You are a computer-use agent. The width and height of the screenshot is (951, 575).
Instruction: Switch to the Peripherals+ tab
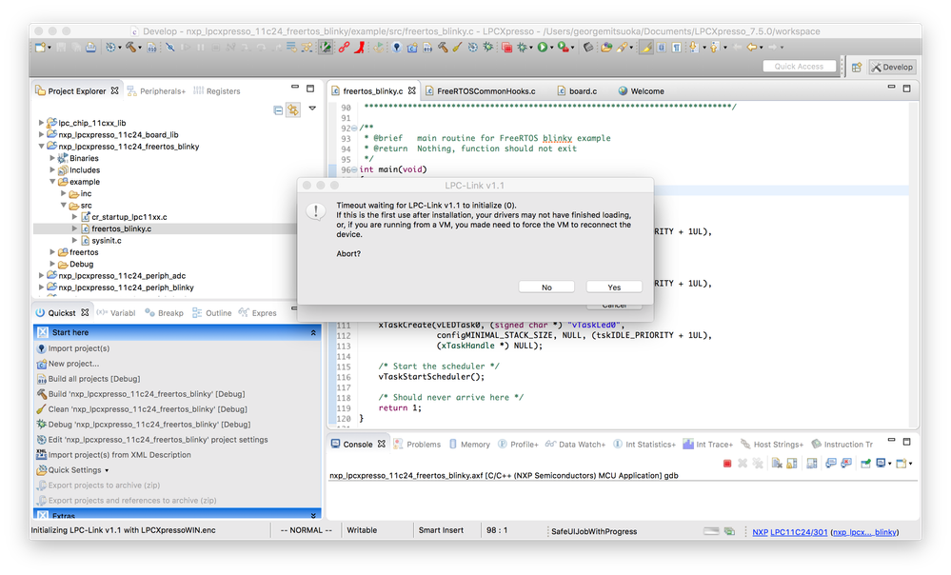tap(156, 91)
